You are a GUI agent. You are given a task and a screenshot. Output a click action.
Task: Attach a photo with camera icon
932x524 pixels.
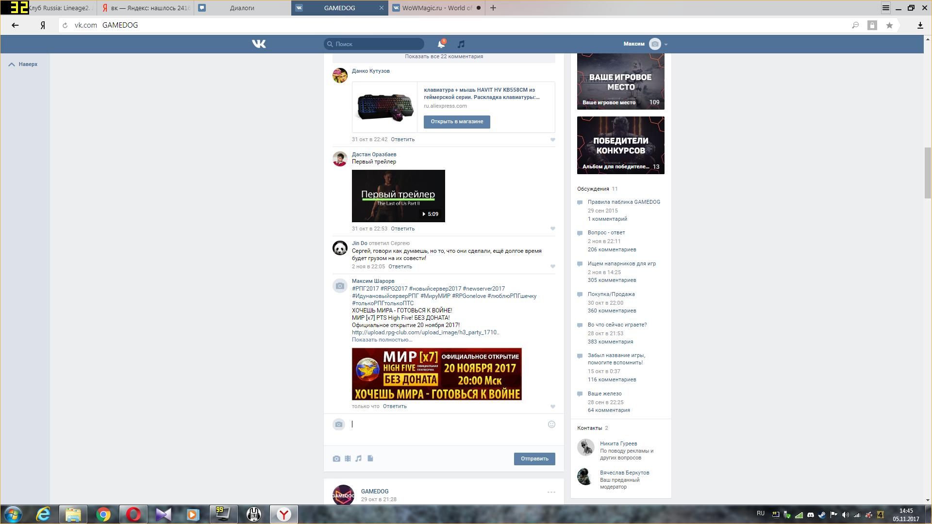point(336,458)
